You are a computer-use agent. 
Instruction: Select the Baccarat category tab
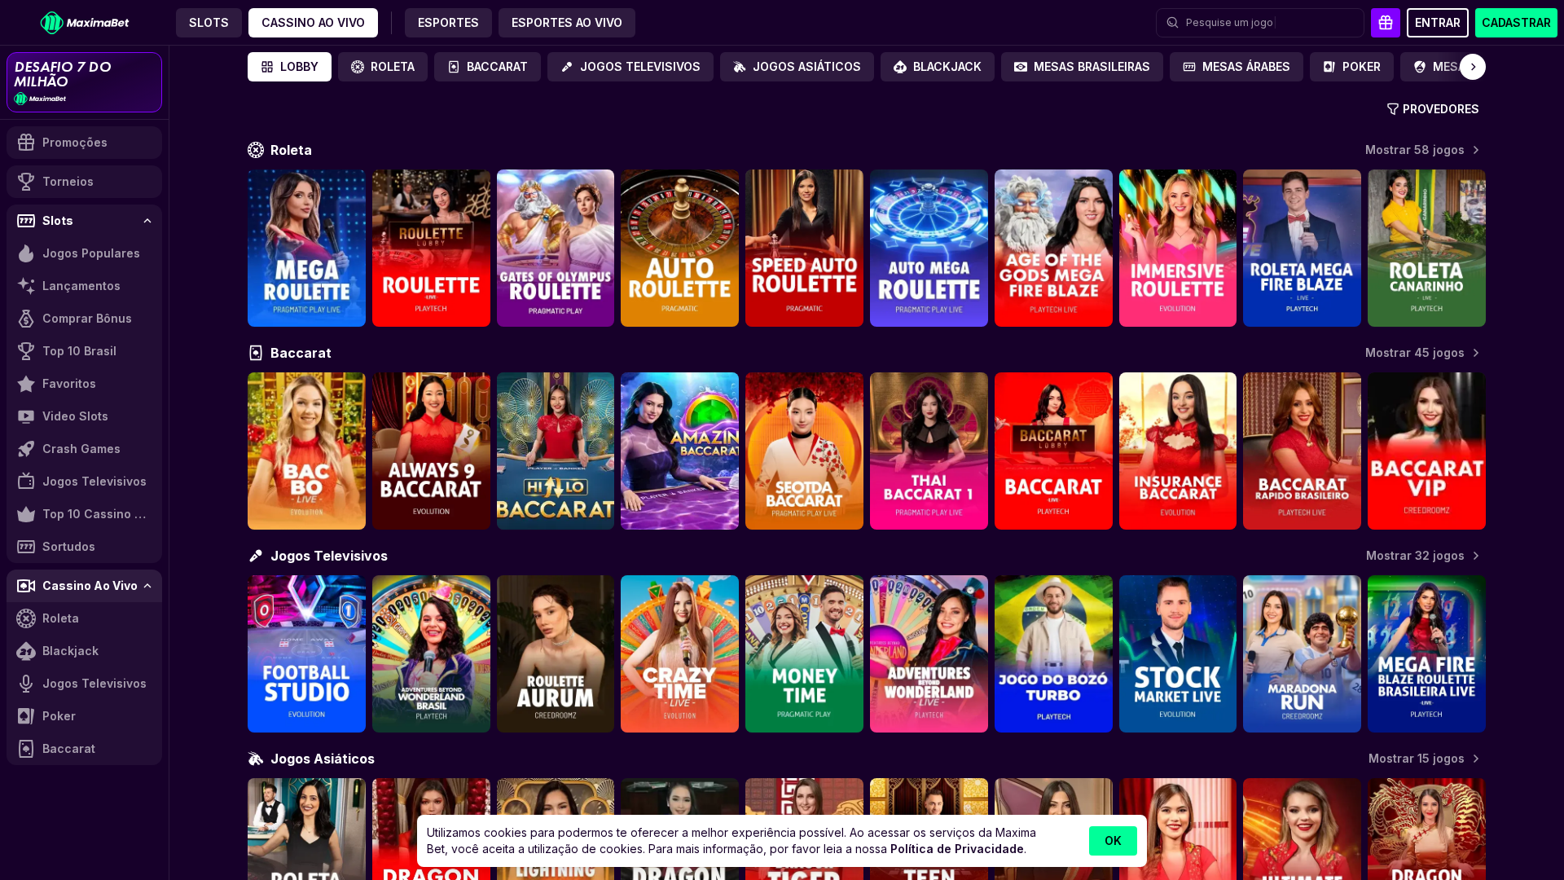pos(487,67)
